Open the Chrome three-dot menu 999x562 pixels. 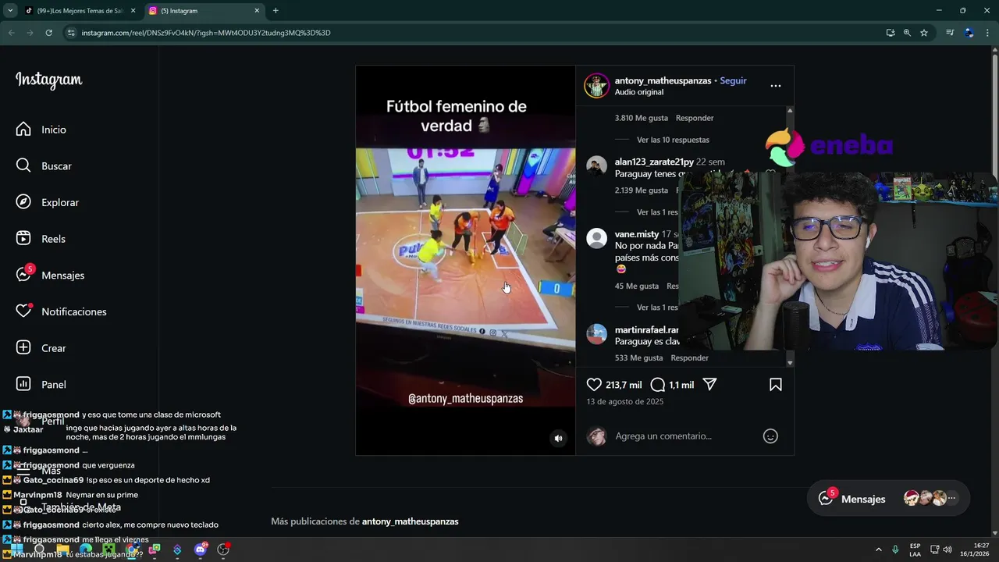click(988, 33)
